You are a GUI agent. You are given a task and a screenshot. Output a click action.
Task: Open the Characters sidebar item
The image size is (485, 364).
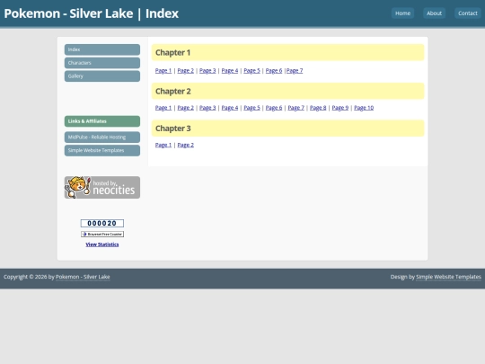[102, 63]
